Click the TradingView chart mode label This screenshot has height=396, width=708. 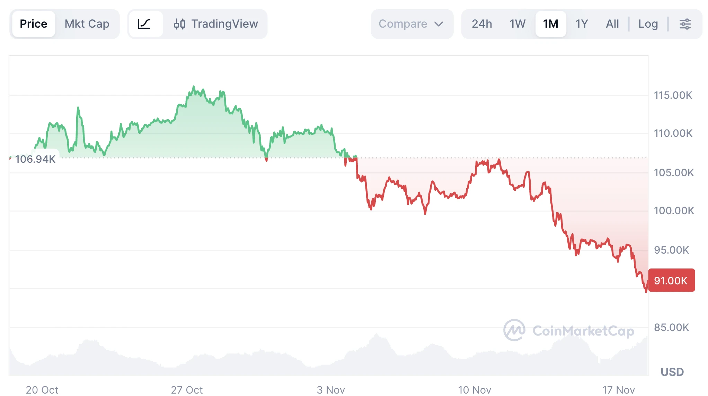(224, 24)
